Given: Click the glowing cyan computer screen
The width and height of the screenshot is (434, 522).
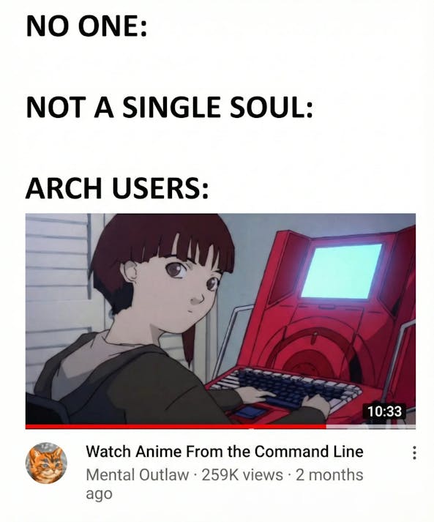Looking at the screenshot, I should point(342,271).
